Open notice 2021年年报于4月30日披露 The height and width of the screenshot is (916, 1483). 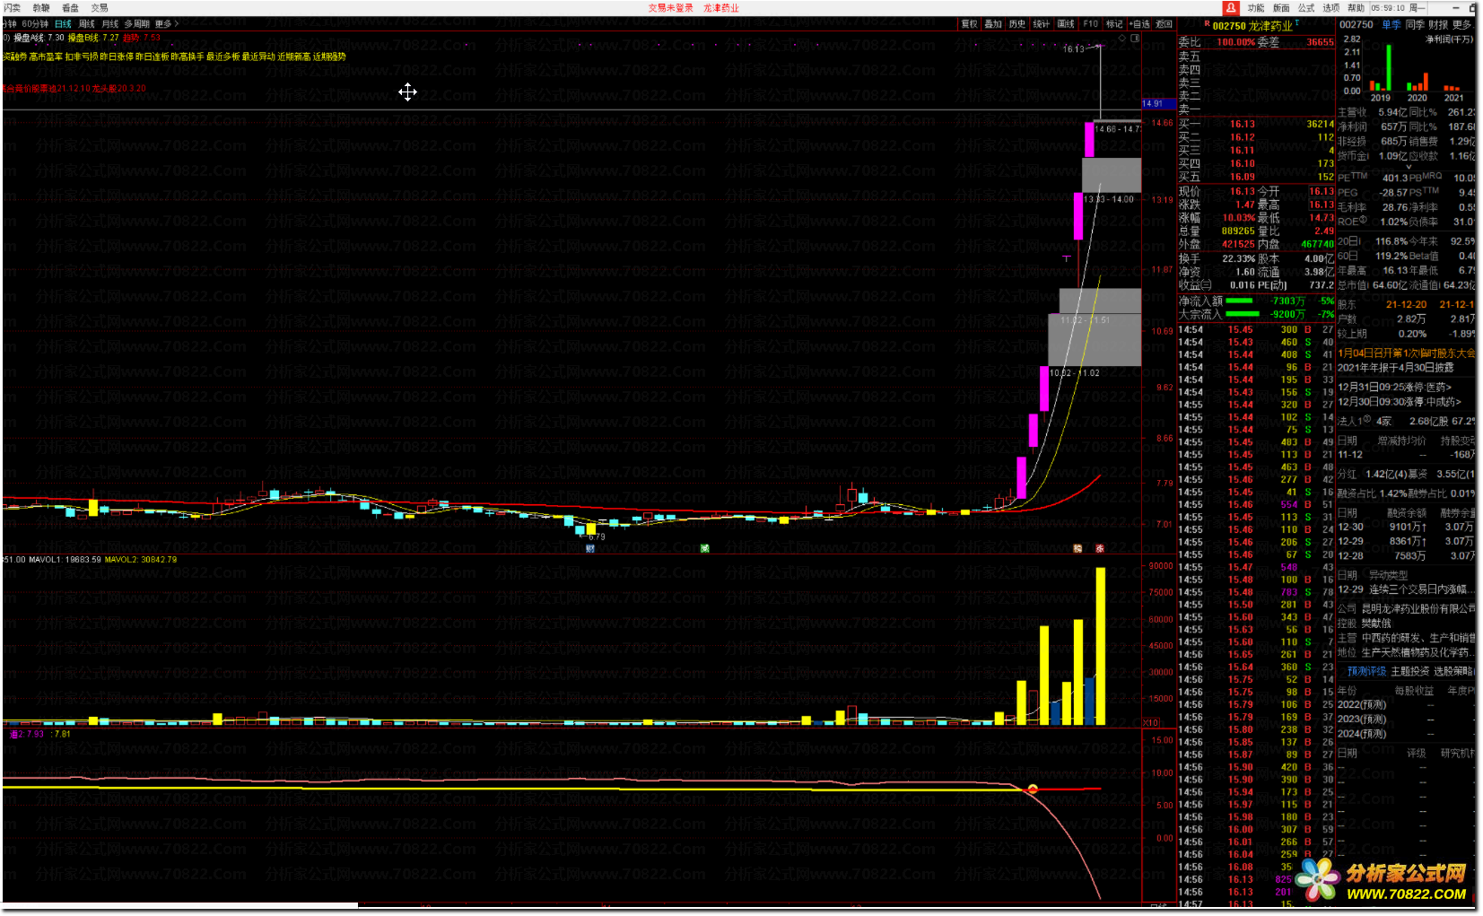[x=1395, y=368]
